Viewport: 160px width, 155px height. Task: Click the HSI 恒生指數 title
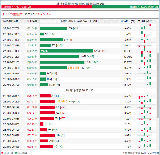pos(13,14)
